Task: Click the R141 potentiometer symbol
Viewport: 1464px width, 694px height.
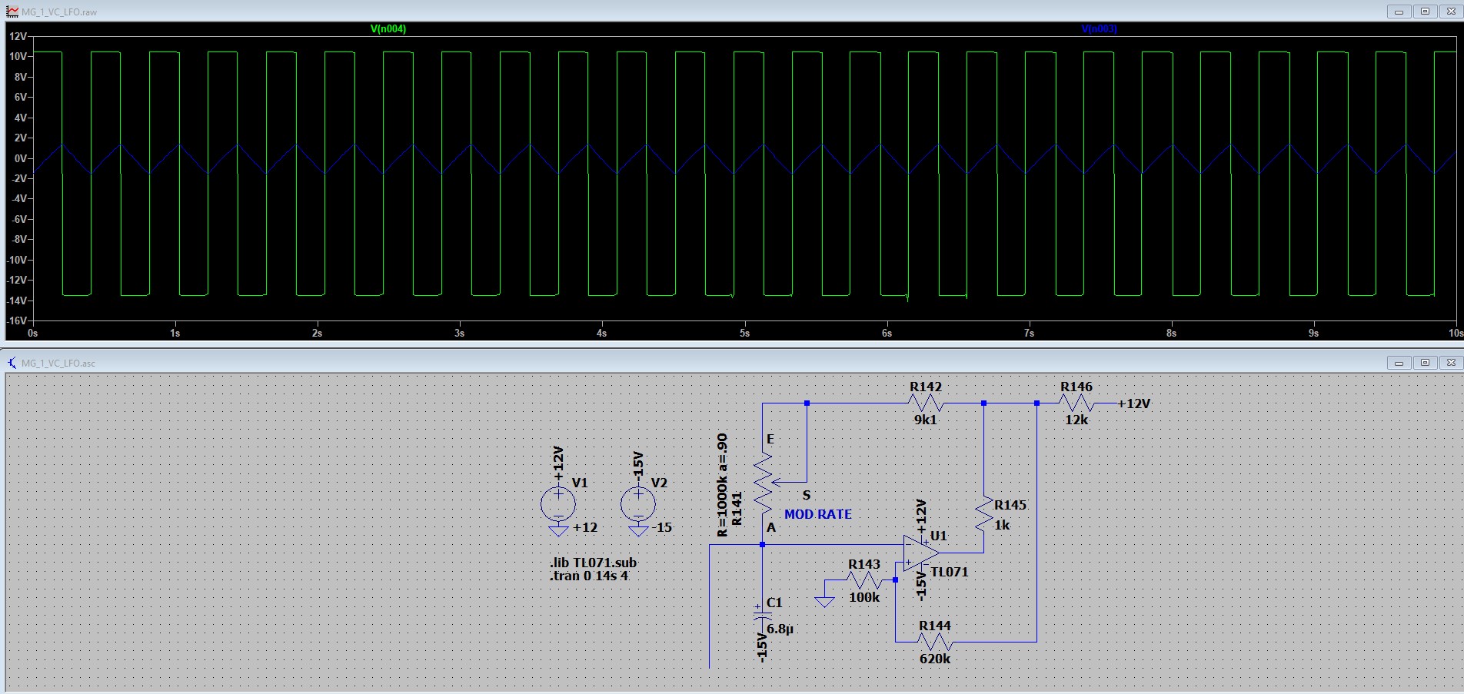Action: (763, 484)
